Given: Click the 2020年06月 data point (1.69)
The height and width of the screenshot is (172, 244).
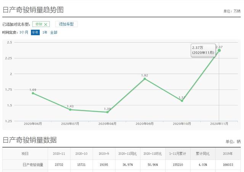Looking at the screenshot, I should pos(33,93).
